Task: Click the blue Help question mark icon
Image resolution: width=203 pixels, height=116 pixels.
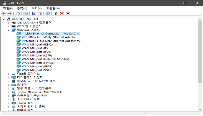Action: [x=34, y=13]
